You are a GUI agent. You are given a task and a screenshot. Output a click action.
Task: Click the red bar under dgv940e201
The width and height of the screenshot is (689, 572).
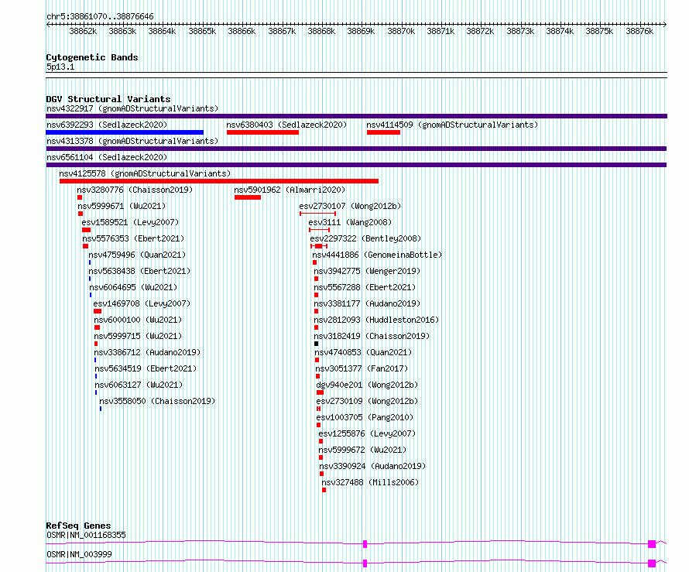point(320,392)
